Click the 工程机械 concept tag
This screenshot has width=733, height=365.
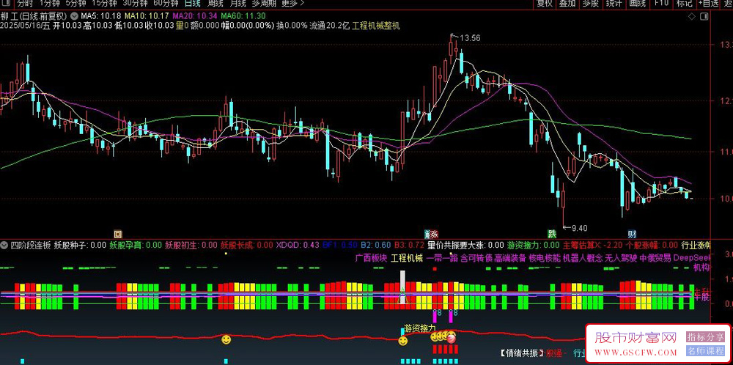coord(407,257)
